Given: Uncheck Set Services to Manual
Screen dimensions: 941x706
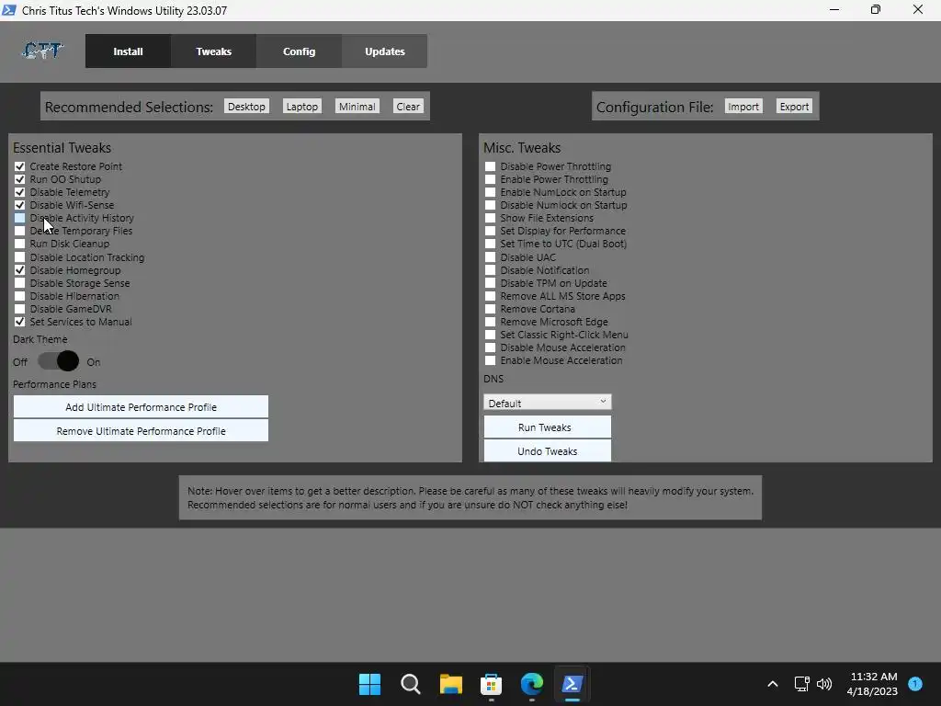Looking at the screenshot, I should [20, 322].
